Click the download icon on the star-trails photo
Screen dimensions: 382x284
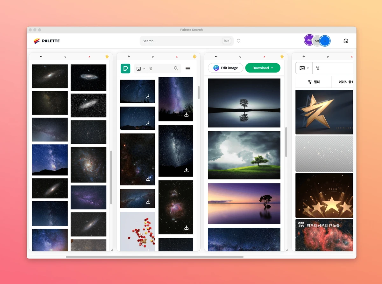click(x=148, y=123)
